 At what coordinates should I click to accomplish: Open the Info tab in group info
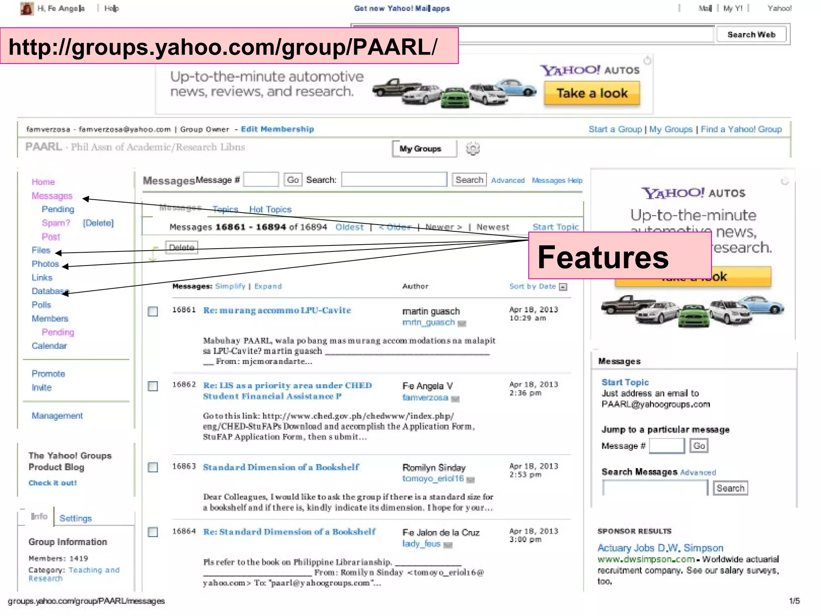pos(39,517)
